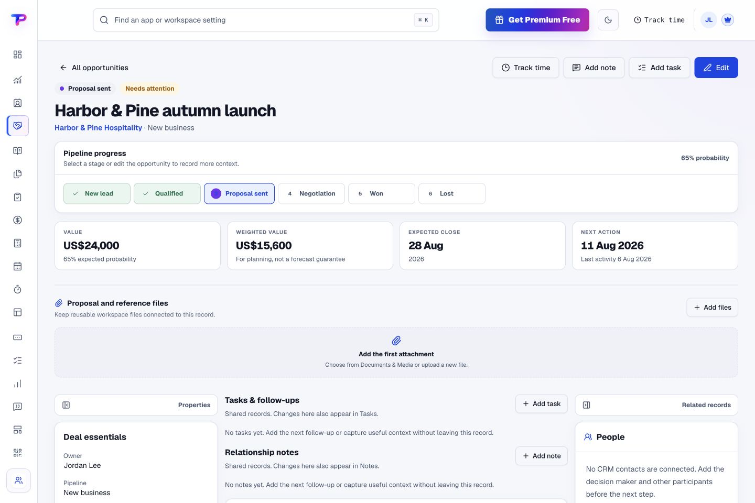The width and height of the screenshot is (755, 503).
Task: Click the crown premium badge icon
Action: pos(727,20)
